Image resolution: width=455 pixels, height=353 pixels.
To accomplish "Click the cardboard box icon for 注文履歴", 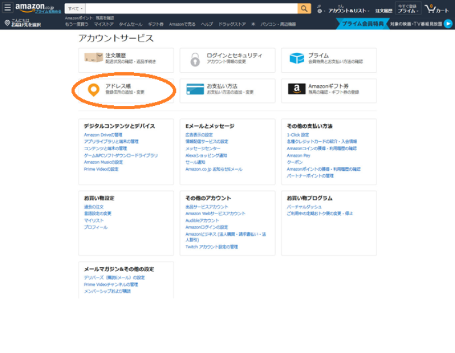I will 93,58.
